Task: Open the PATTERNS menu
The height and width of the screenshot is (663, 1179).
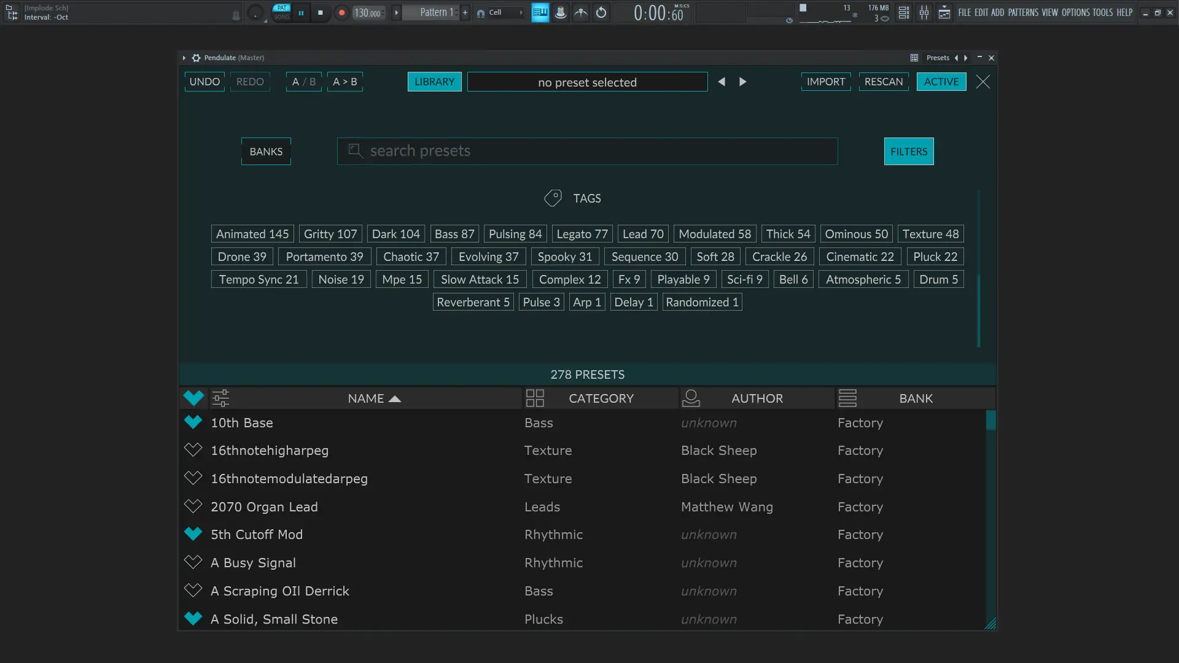Action: tap(1023, 12)
